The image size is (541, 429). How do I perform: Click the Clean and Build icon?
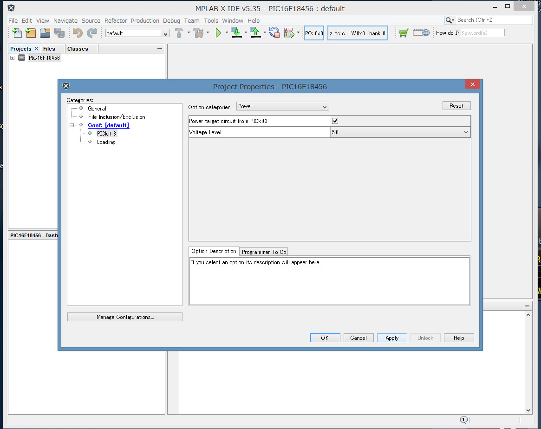[198, 33]
